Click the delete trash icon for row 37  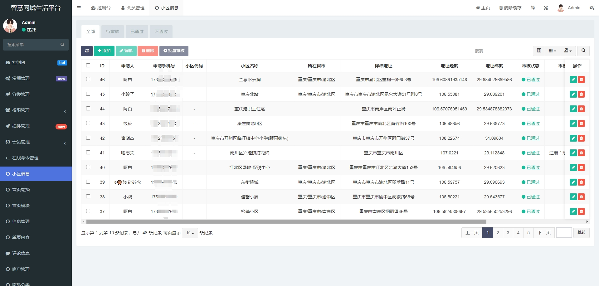click(581, 211)
